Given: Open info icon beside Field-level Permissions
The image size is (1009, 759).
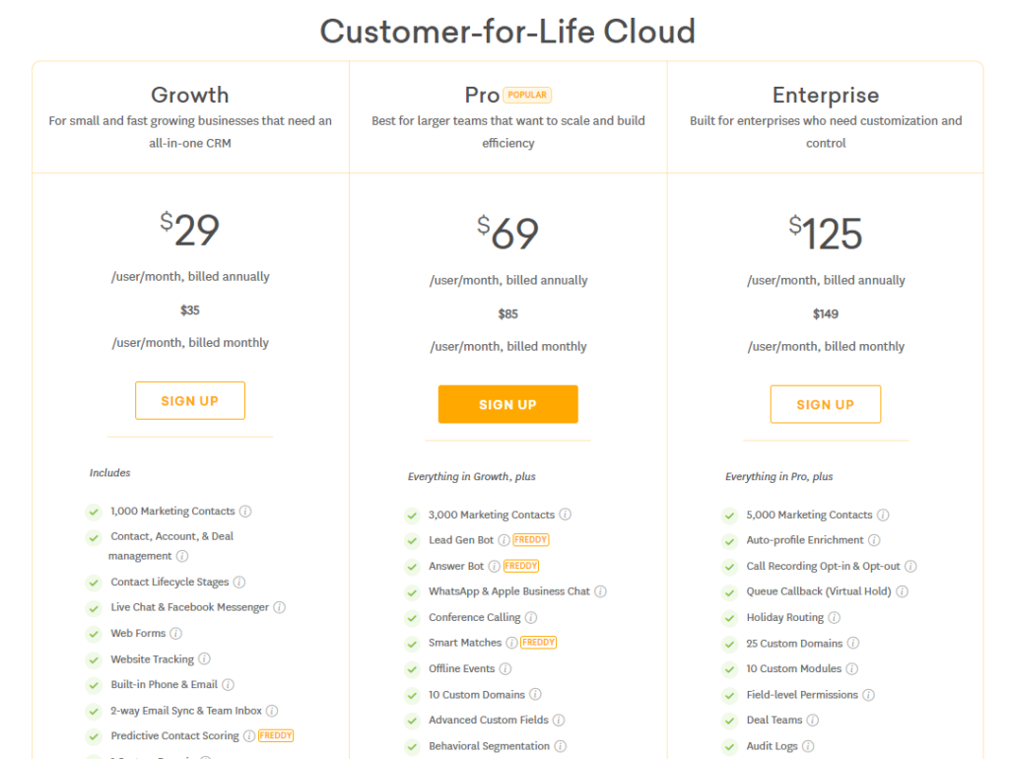Looking at the screenshot, I should (x=868, y=695).
